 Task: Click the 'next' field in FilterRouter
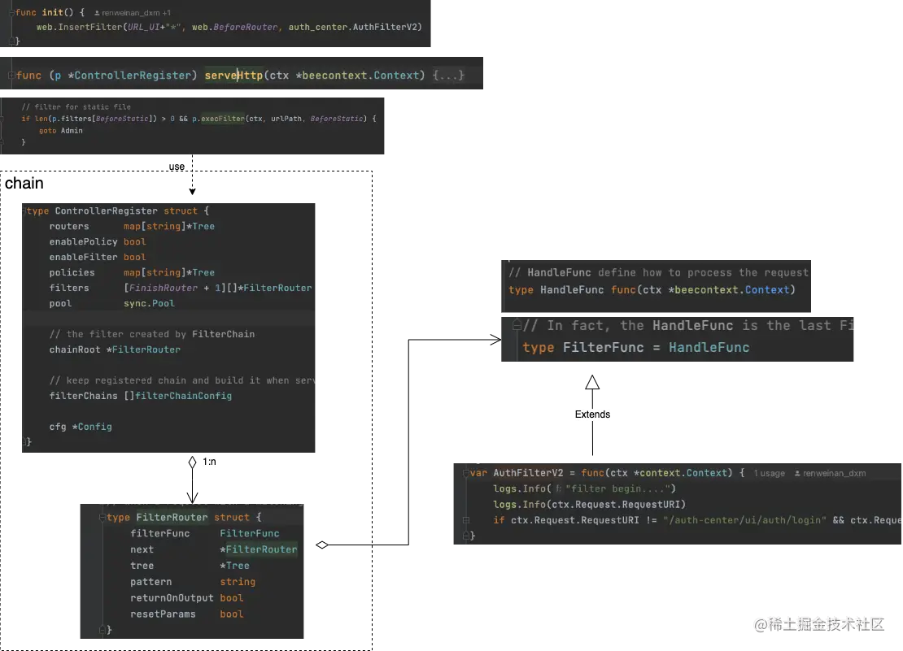coord(142,549)
